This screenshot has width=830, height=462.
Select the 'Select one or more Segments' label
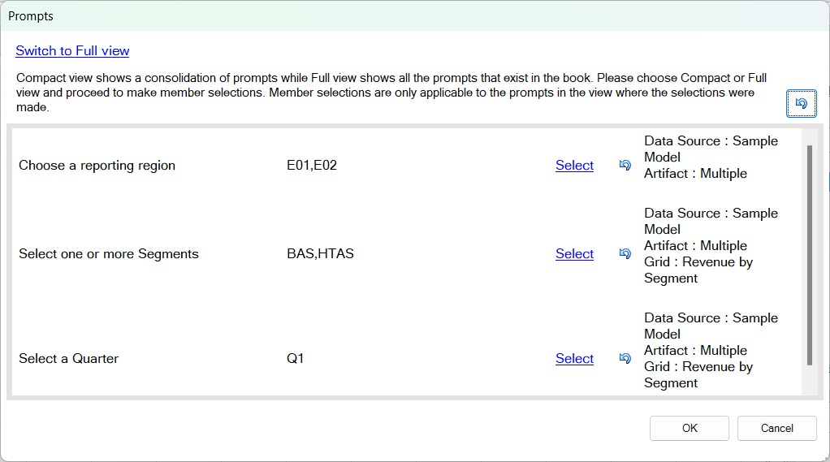108,254
